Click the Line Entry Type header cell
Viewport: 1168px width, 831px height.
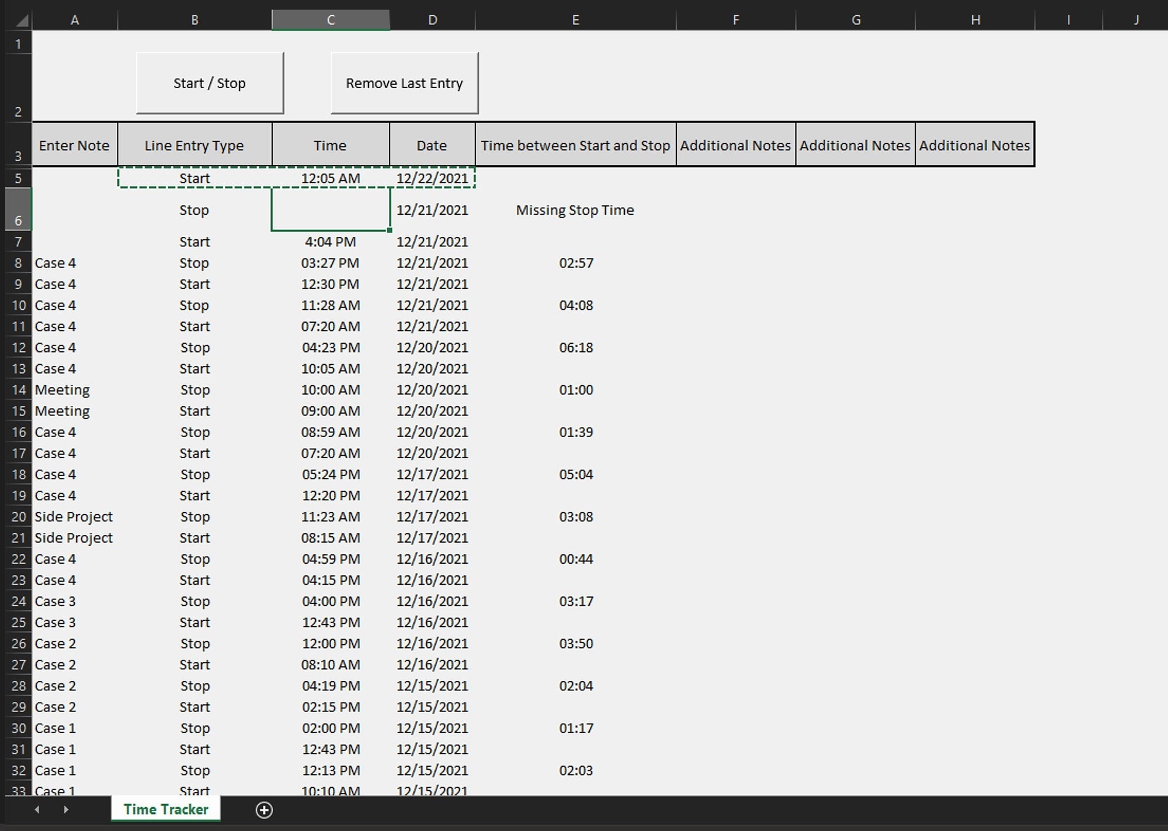(x=194, y=145)
